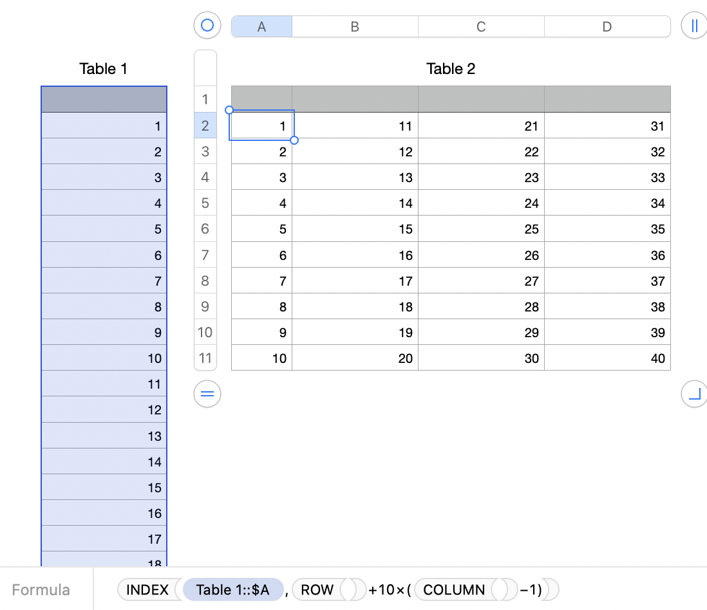Click the COLUMN function token
Screen dimensions: 707x610
click(x=454, y=589)
